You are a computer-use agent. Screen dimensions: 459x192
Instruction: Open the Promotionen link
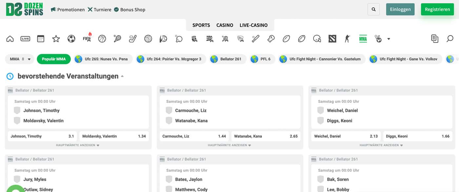point(68,9)
